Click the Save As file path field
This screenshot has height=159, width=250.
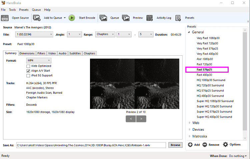pyautogui.click(x=91, y=145)
